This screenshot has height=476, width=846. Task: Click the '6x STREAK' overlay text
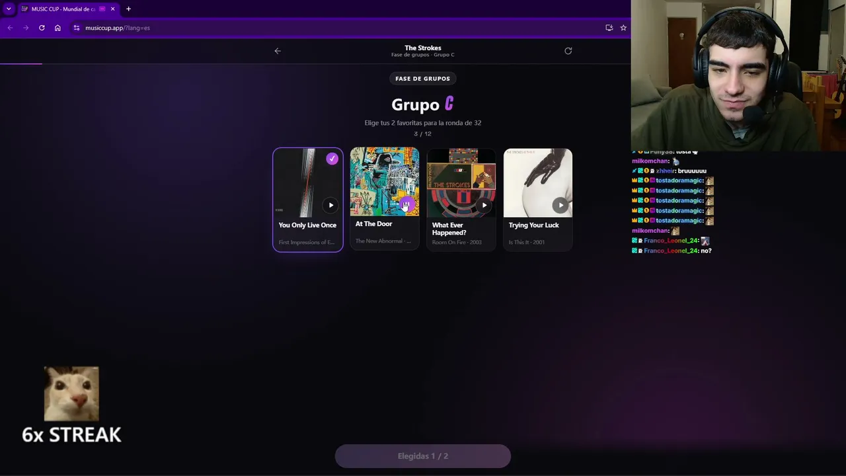(x=71, y=435)
